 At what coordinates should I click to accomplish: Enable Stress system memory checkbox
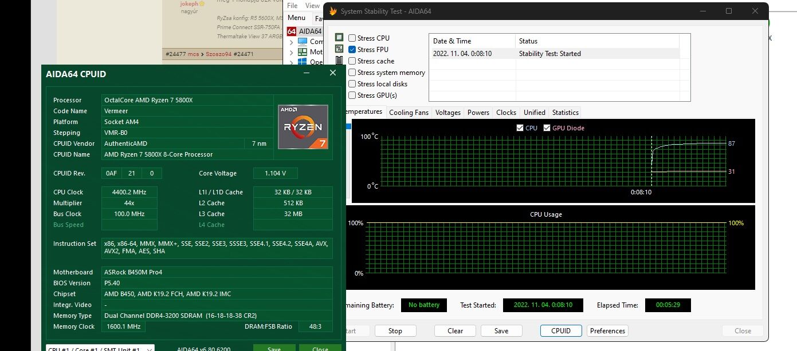coord(352,73)
